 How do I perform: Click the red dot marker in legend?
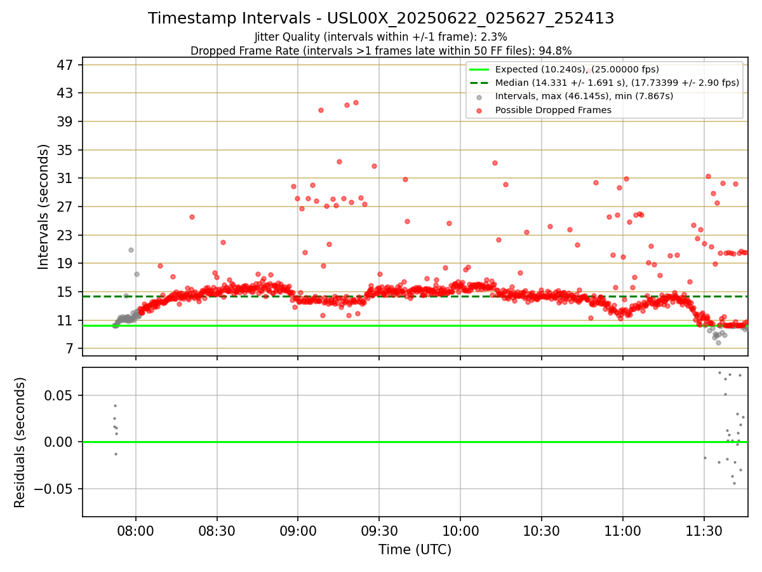[x=479, y=111]
